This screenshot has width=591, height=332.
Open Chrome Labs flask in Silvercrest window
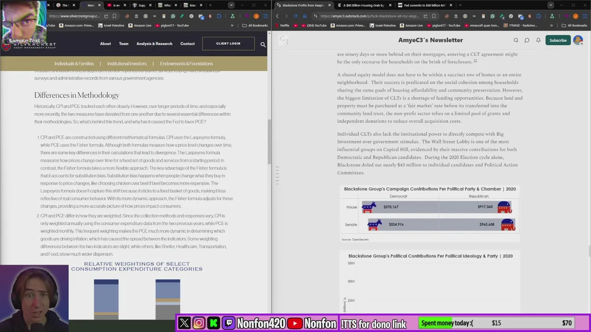[232, 16]
